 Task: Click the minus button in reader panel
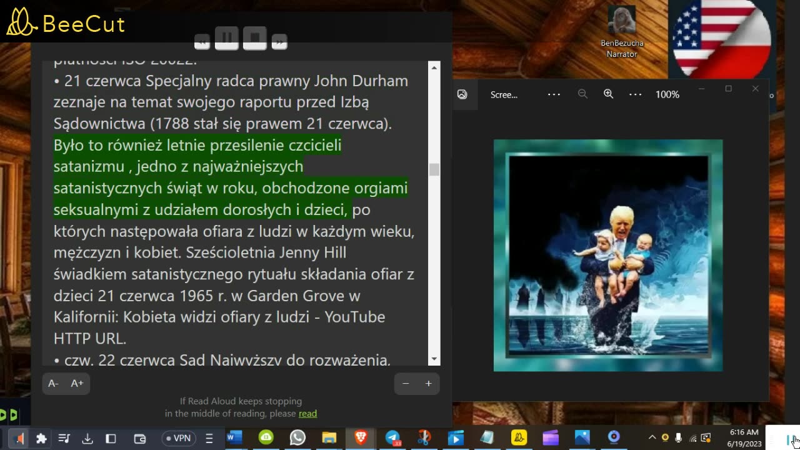click(x=406, y=384)
